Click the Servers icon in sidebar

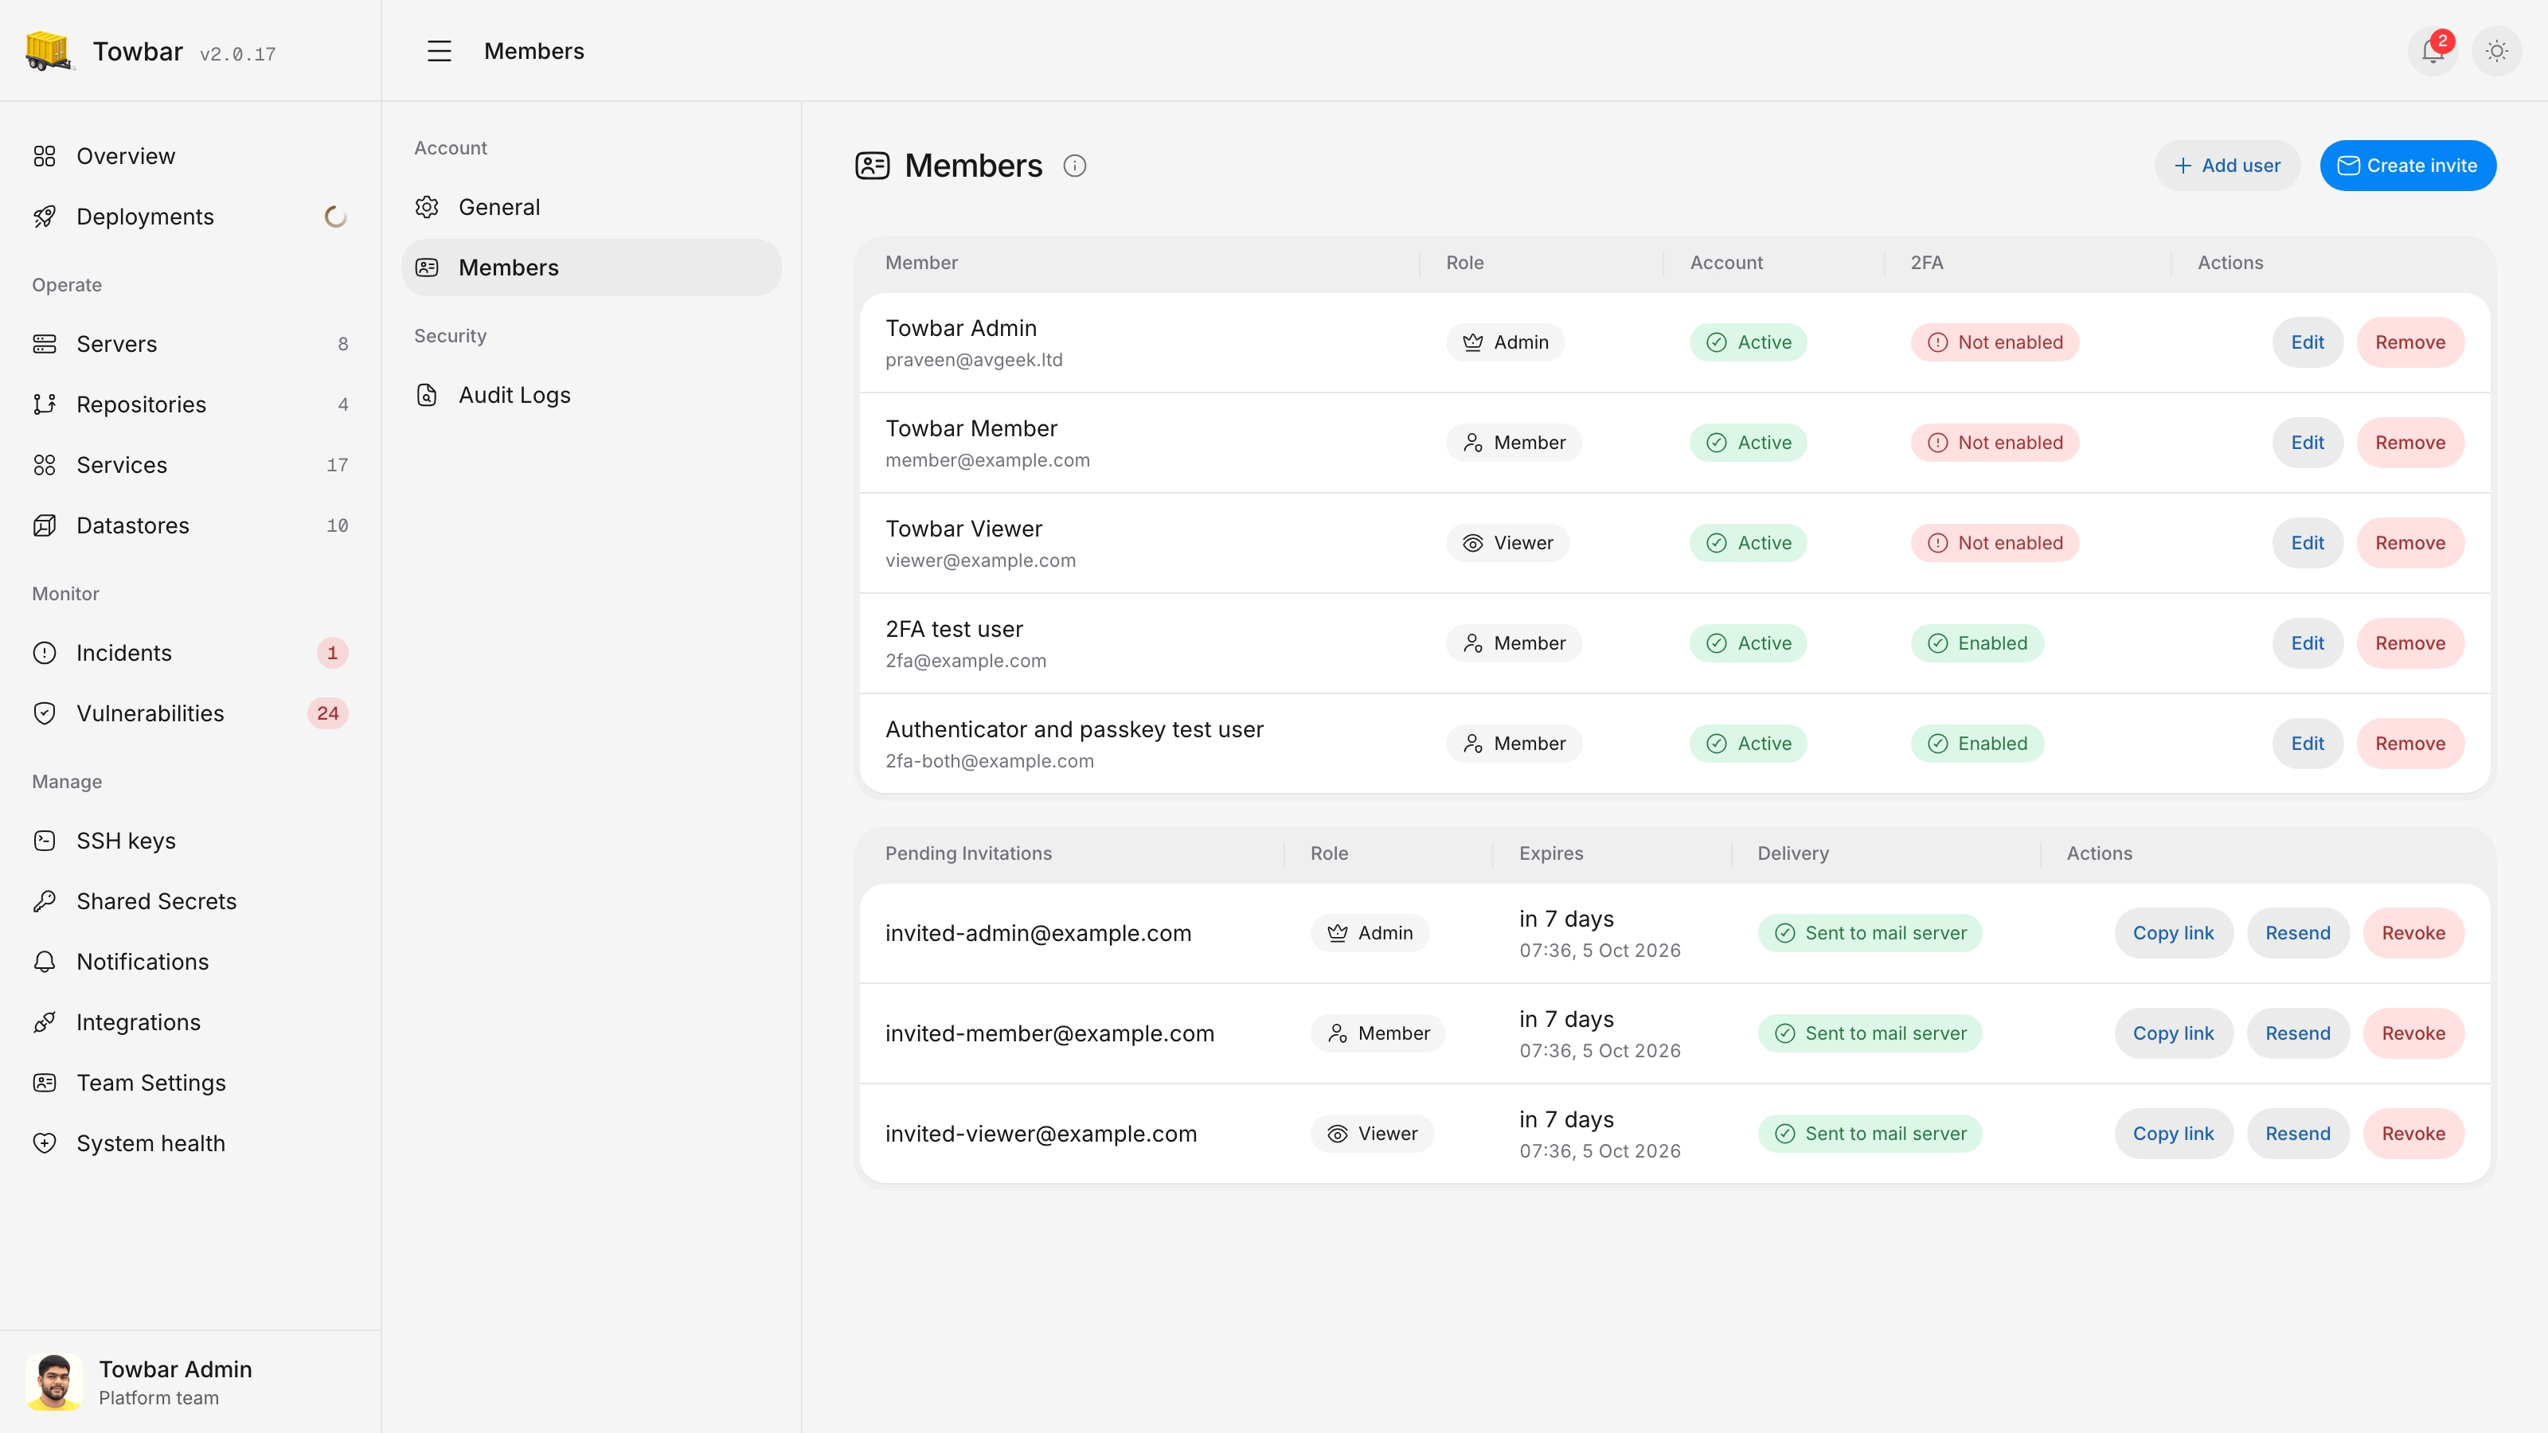(45, 344)
